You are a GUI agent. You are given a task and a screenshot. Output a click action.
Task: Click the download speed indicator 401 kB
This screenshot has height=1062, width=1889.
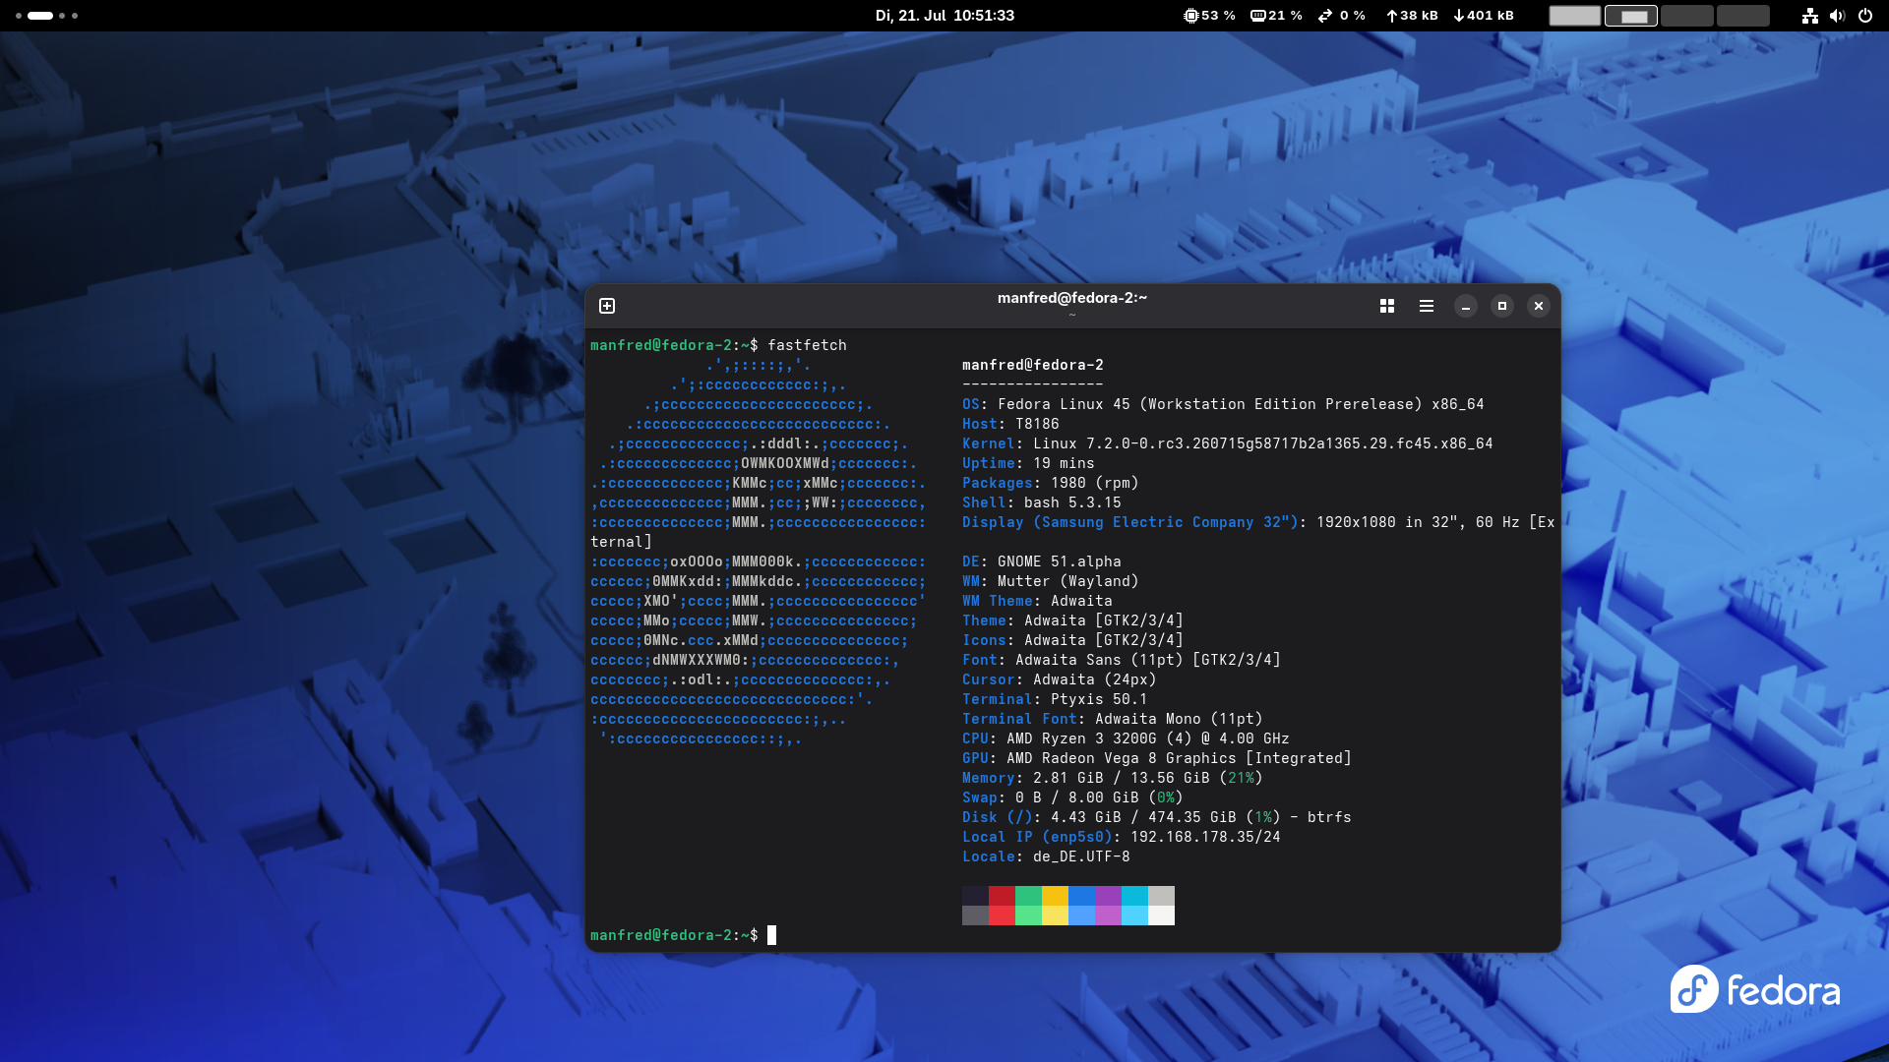[x=1484, y=16]
